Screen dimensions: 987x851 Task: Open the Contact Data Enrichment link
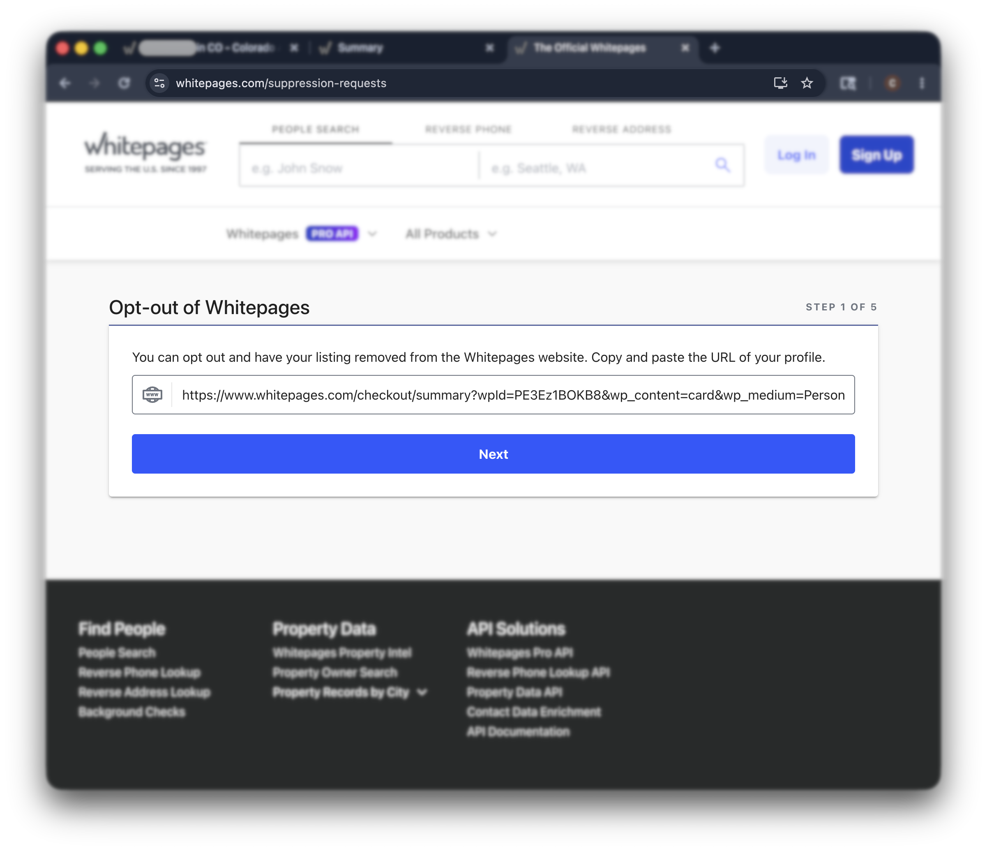pyautogui.click(x=534, y=711)
